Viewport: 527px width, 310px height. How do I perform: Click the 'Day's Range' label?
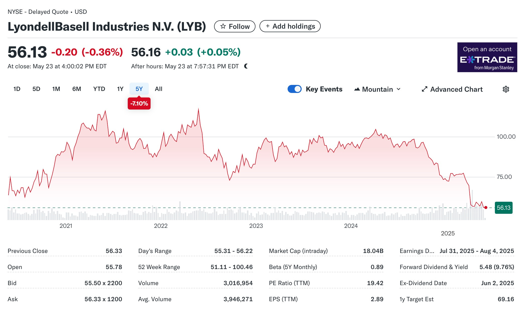point(155,251)
